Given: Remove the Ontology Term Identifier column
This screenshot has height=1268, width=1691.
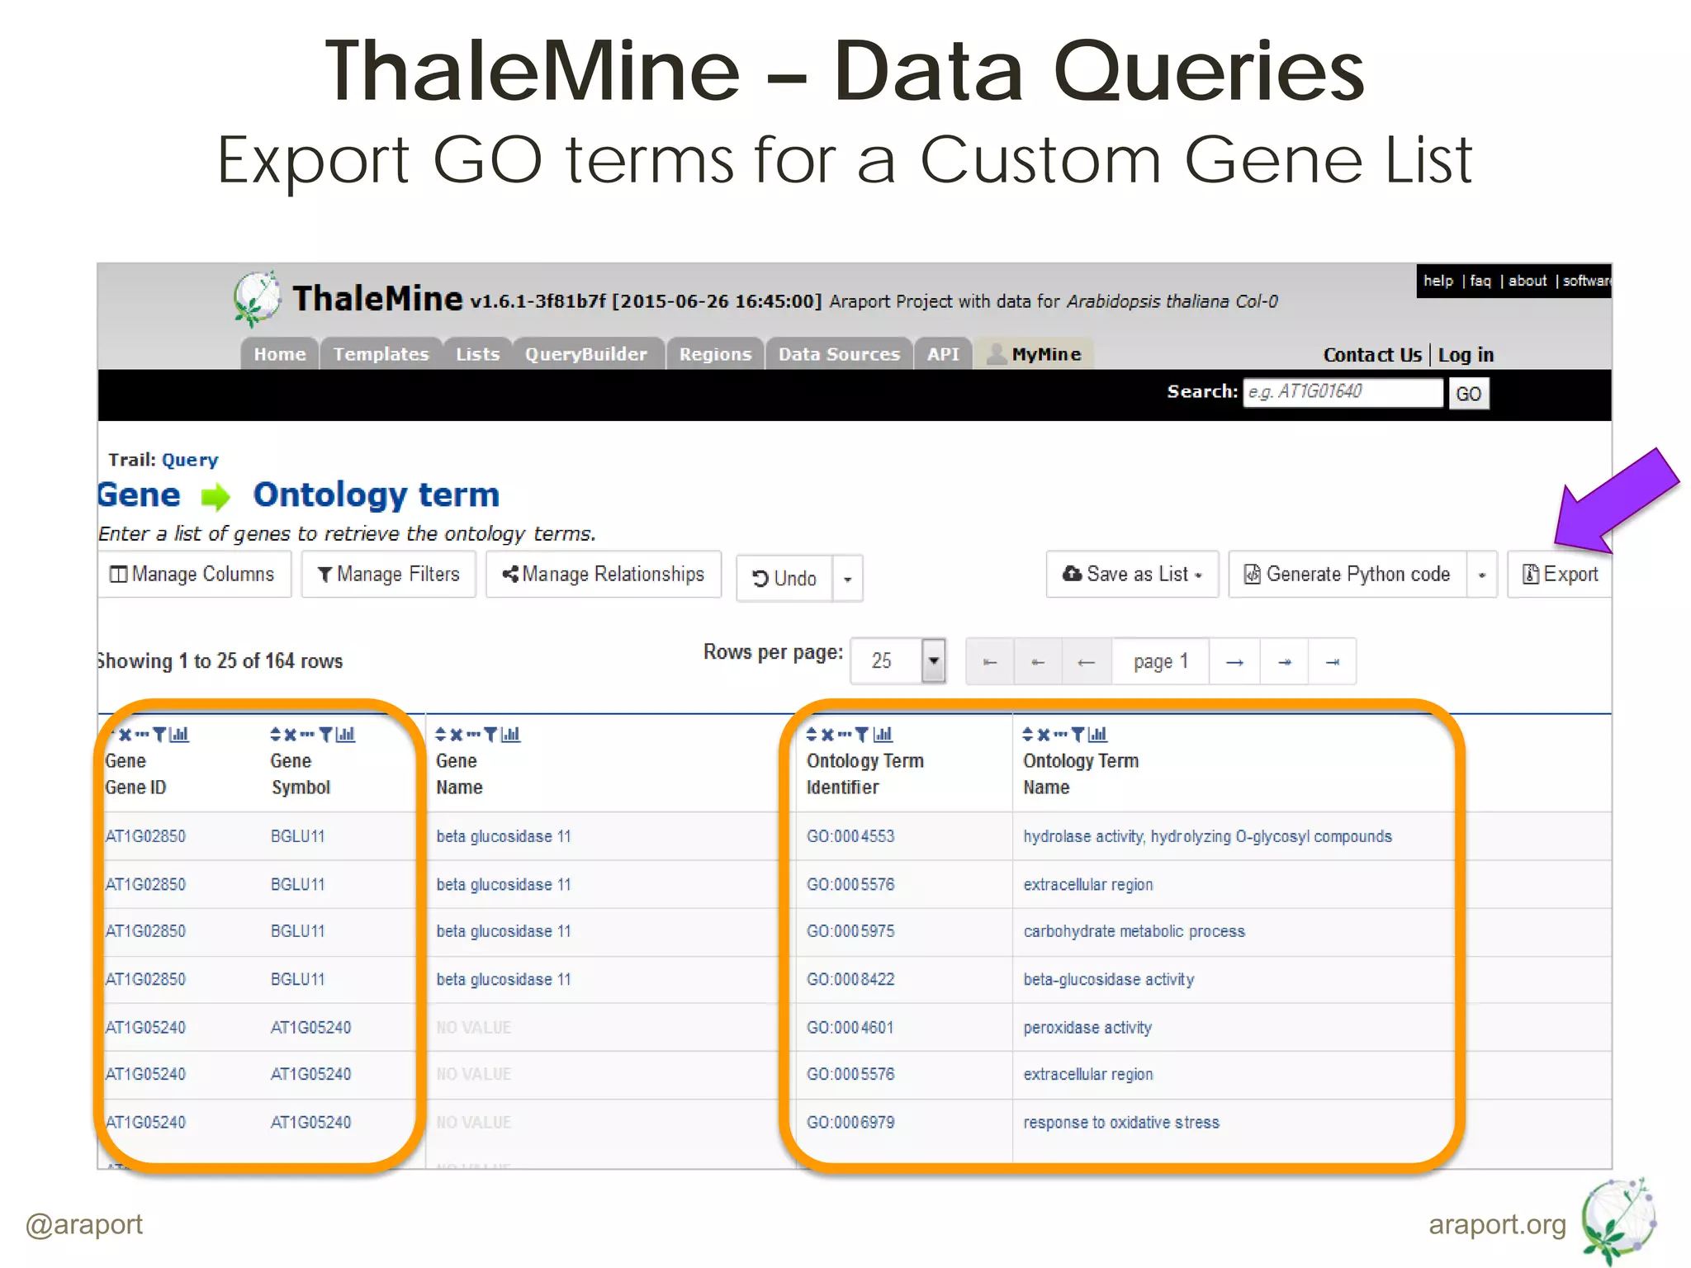Looking at the screenshot, I should tap(827, 734).
